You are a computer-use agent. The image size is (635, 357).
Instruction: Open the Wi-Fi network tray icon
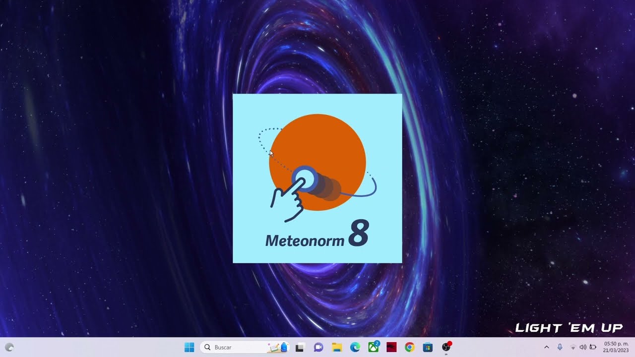(573, 348)
